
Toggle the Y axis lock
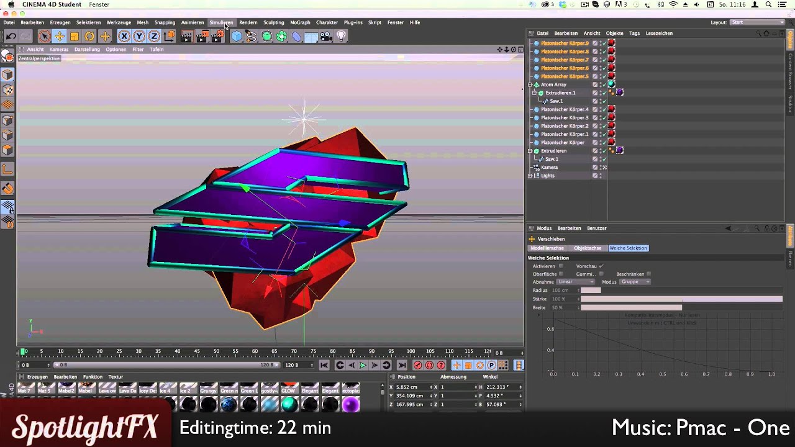pyautogui.click(x=139, y=36)
